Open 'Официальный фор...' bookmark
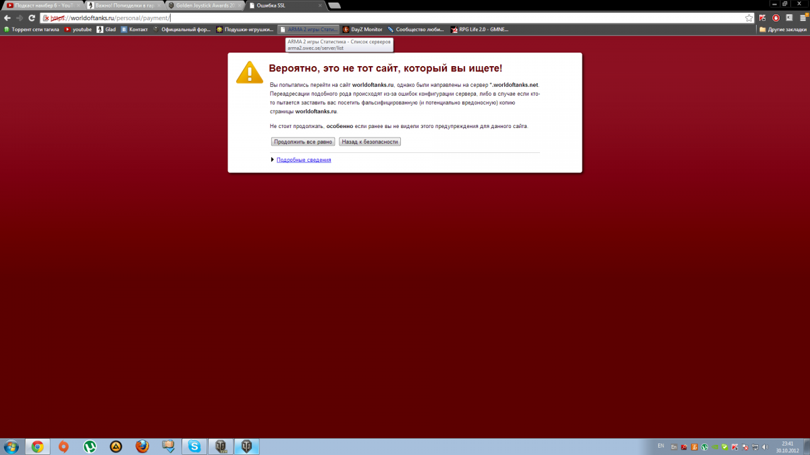The image size is (810, 455). [182, 30]
